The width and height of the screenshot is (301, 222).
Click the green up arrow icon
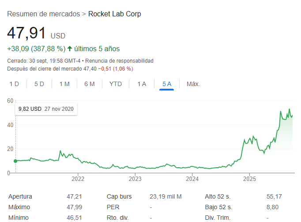point(70,49)
